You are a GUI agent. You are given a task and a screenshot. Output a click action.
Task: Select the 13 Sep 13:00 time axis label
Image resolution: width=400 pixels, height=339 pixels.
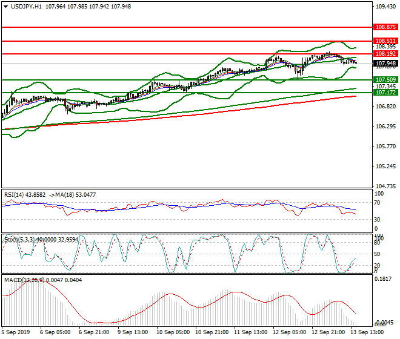pyautogui.click(x=367, y=332)
